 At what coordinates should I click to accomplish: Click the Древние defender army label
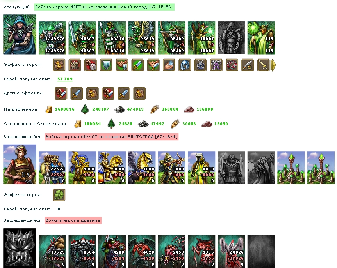tap(73, 220)
